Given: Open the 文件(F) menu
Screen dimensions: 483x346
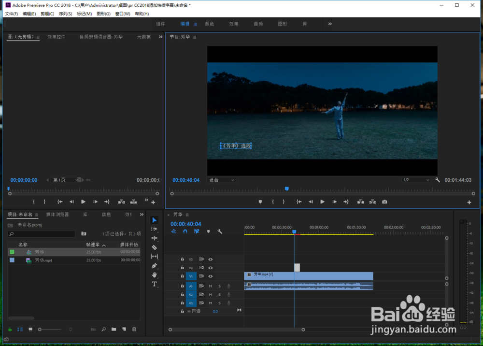Looking at the screenshot, I should click(x=12, y=14).
